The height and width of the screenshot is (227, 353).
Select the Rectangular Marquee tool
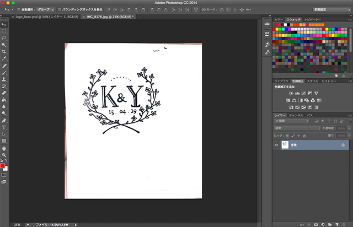pyautogui.click(x=4, y=31)
